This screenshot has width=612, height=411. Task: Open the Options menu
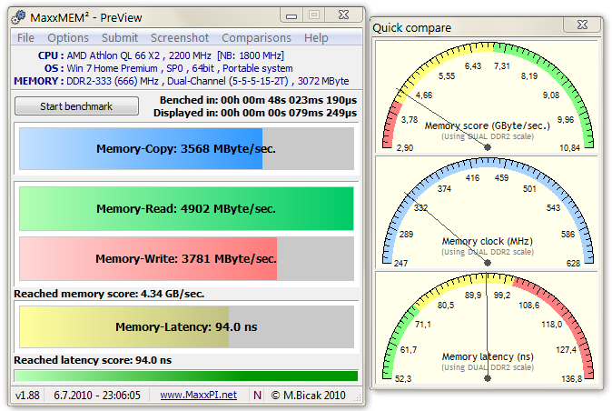click(x=68, y=37)
